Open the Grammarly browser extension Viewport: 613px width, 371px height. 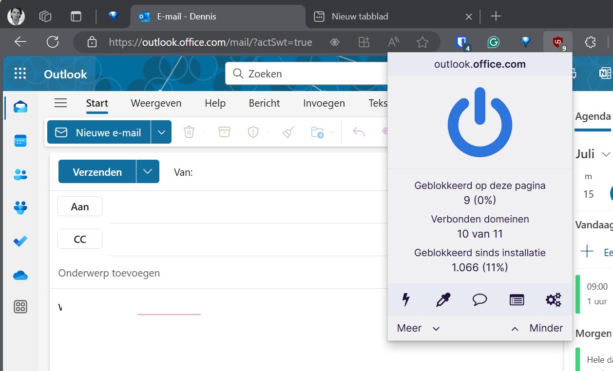pos(494,42)
